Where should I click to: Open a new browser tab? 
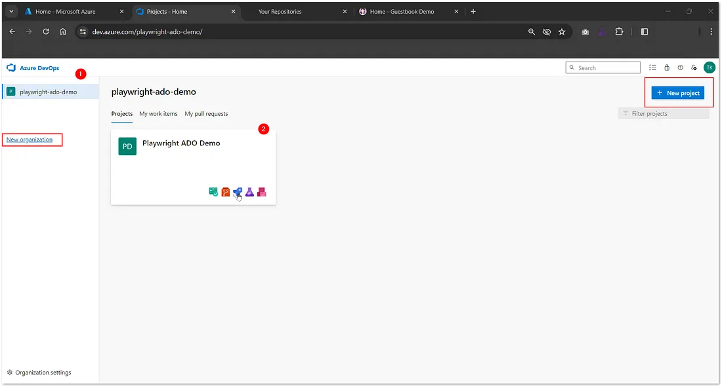473,12
